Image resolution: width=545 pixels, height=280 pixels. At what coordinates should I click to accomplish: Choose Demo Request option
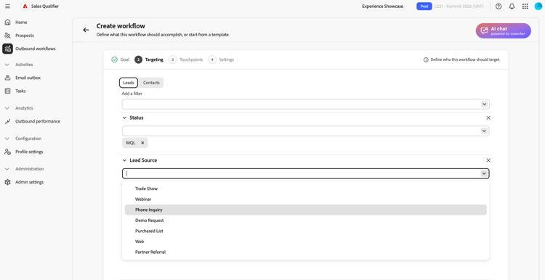[x=305, y=221]
